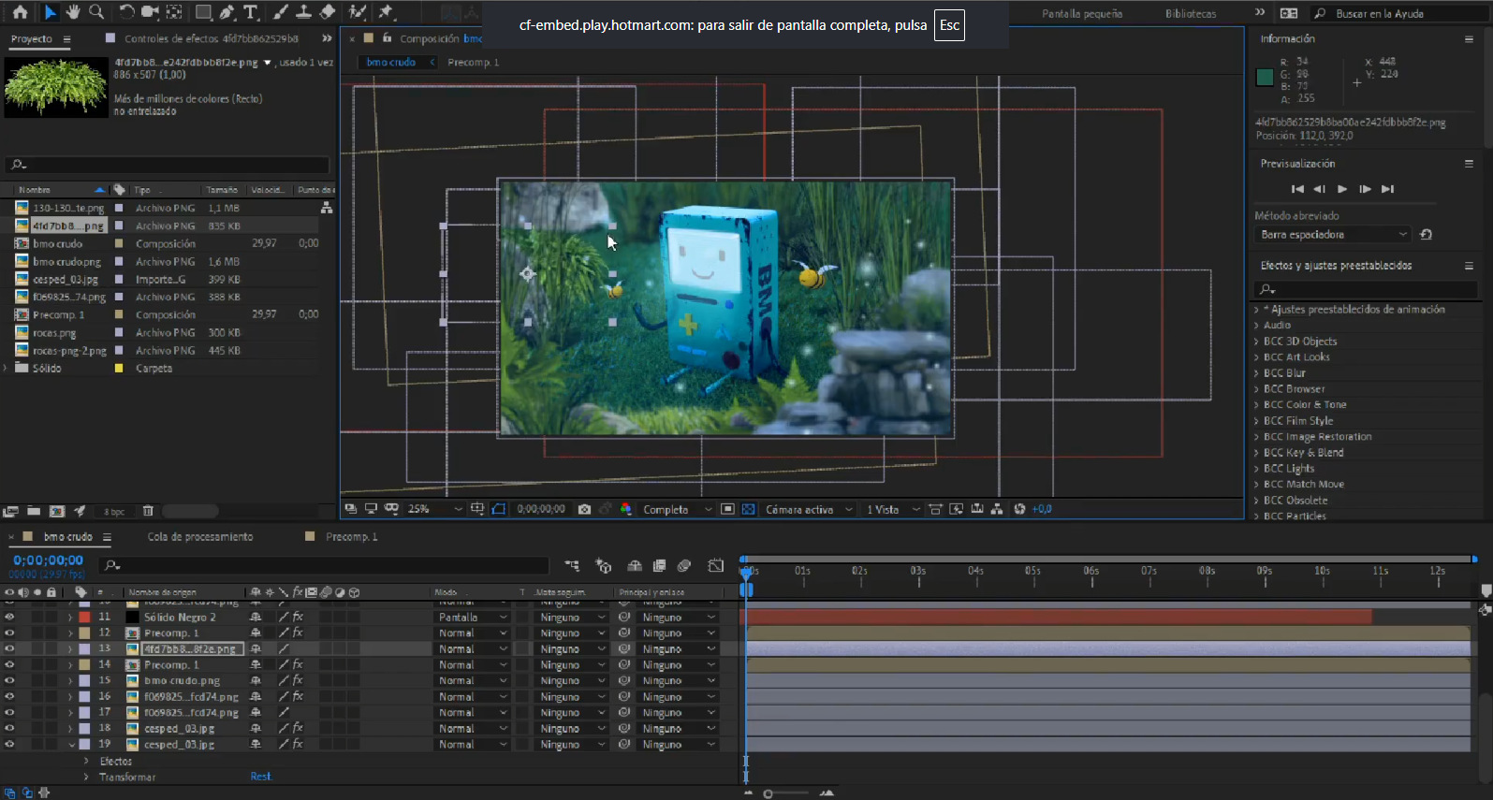The width and height of the screenshot is (1493, 800).
Task: Select the Hand tool
Action: 73,12
